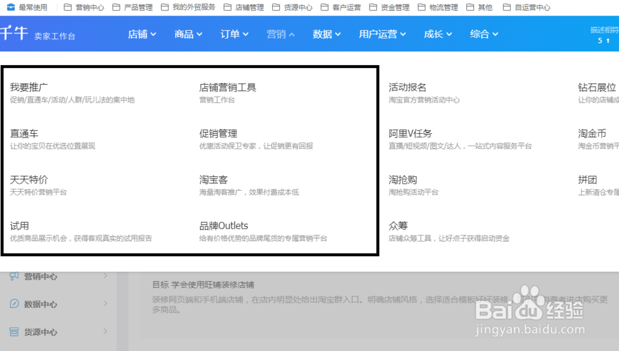Expand the 综合 navigation dropdown
The image size is (619, 351).
(484, 34)
